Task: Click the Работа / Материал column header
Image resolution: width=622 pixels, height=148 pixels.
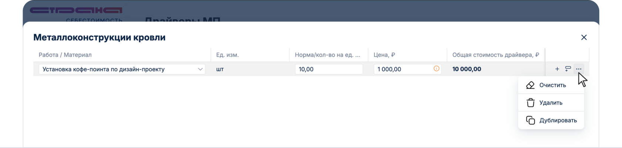Action: point(65,55)
